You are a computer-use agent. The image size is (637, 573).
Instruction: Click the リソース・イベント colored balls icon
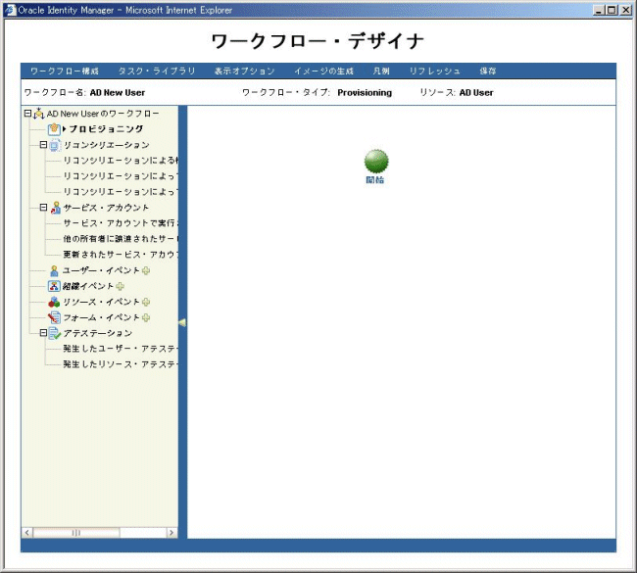coord(54,302)
